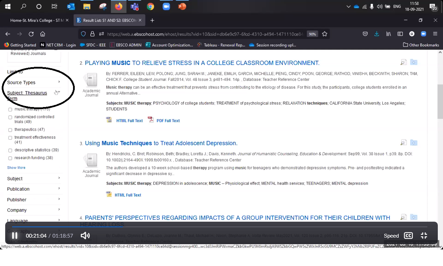
Task: Tick the descriptive statistics checkbox
Action: coord(10,150)
